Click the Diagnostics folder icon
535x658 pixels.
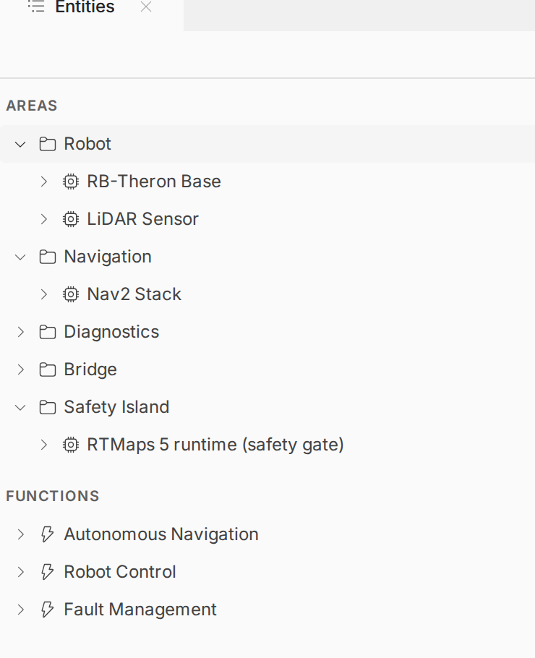(48, 332)
